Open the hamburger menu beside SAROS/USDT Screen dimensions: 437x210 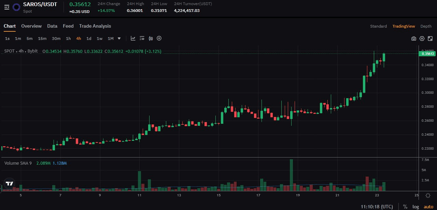(x=6, y=7)
